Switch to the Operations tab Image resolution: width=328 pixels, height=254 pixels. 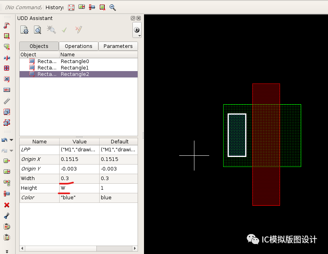click(78, 46)
